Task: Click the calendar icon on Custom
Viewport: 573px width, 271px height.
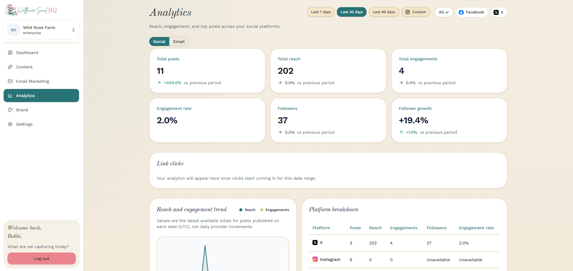Action: [x=408, y=12]
